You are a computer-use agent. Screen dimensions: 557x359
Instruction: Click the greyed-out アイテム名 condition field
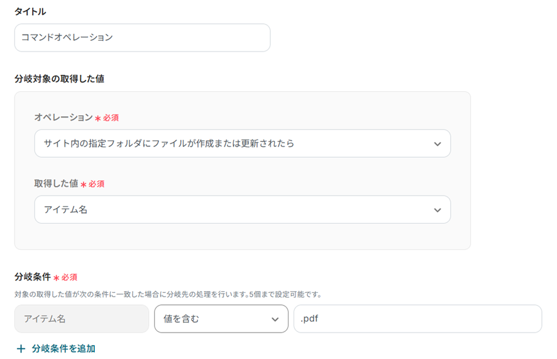click(x=81, y=319)
